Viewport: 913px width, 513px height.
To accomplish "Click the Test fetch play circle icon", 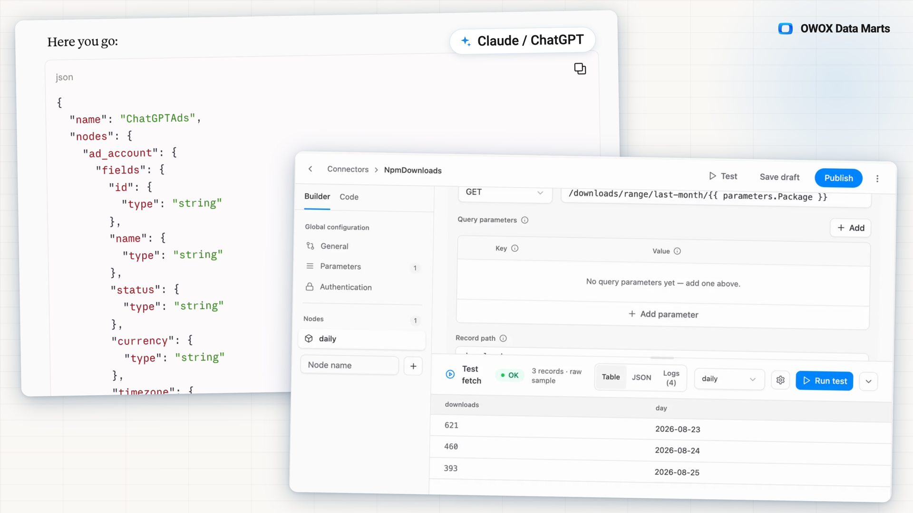I will (x=450, y=374).
